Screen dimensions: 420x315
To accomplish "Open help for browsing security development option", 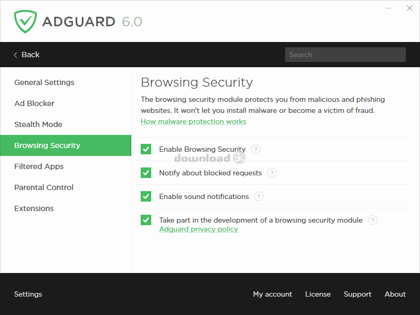I will click(x=373, y=220).
